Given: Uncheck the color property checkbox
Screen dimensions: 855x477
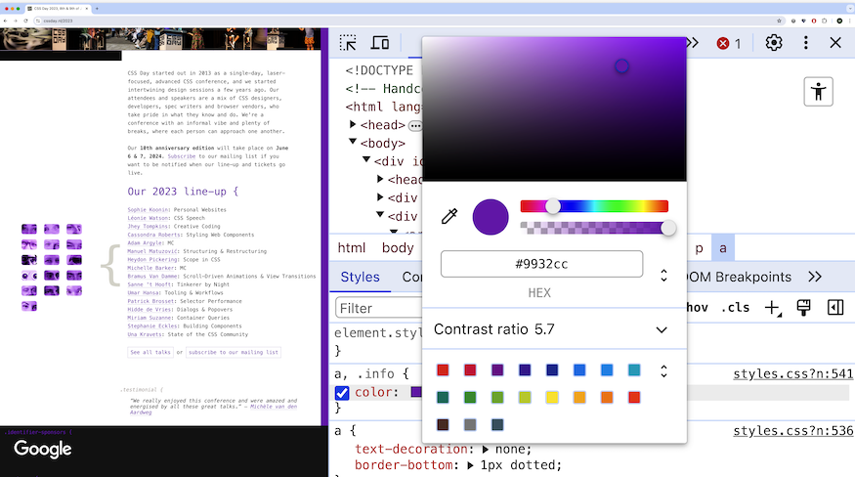Looking at the screenshot, I should point(342,393).
